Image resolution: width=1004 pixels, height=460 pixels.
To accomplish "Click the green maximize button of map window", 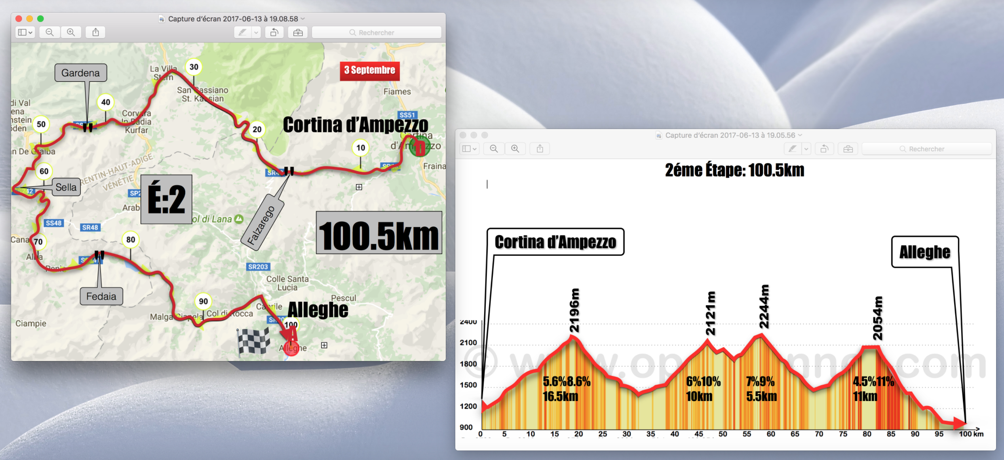I will pyautogui.click(x=40, y=19).
